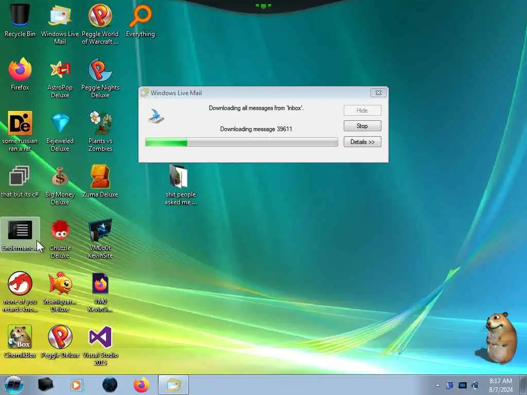This screenshot has height=395, width=527.
Task: Open the Everything search desktop icon
Action: click(x=140, y=20)
